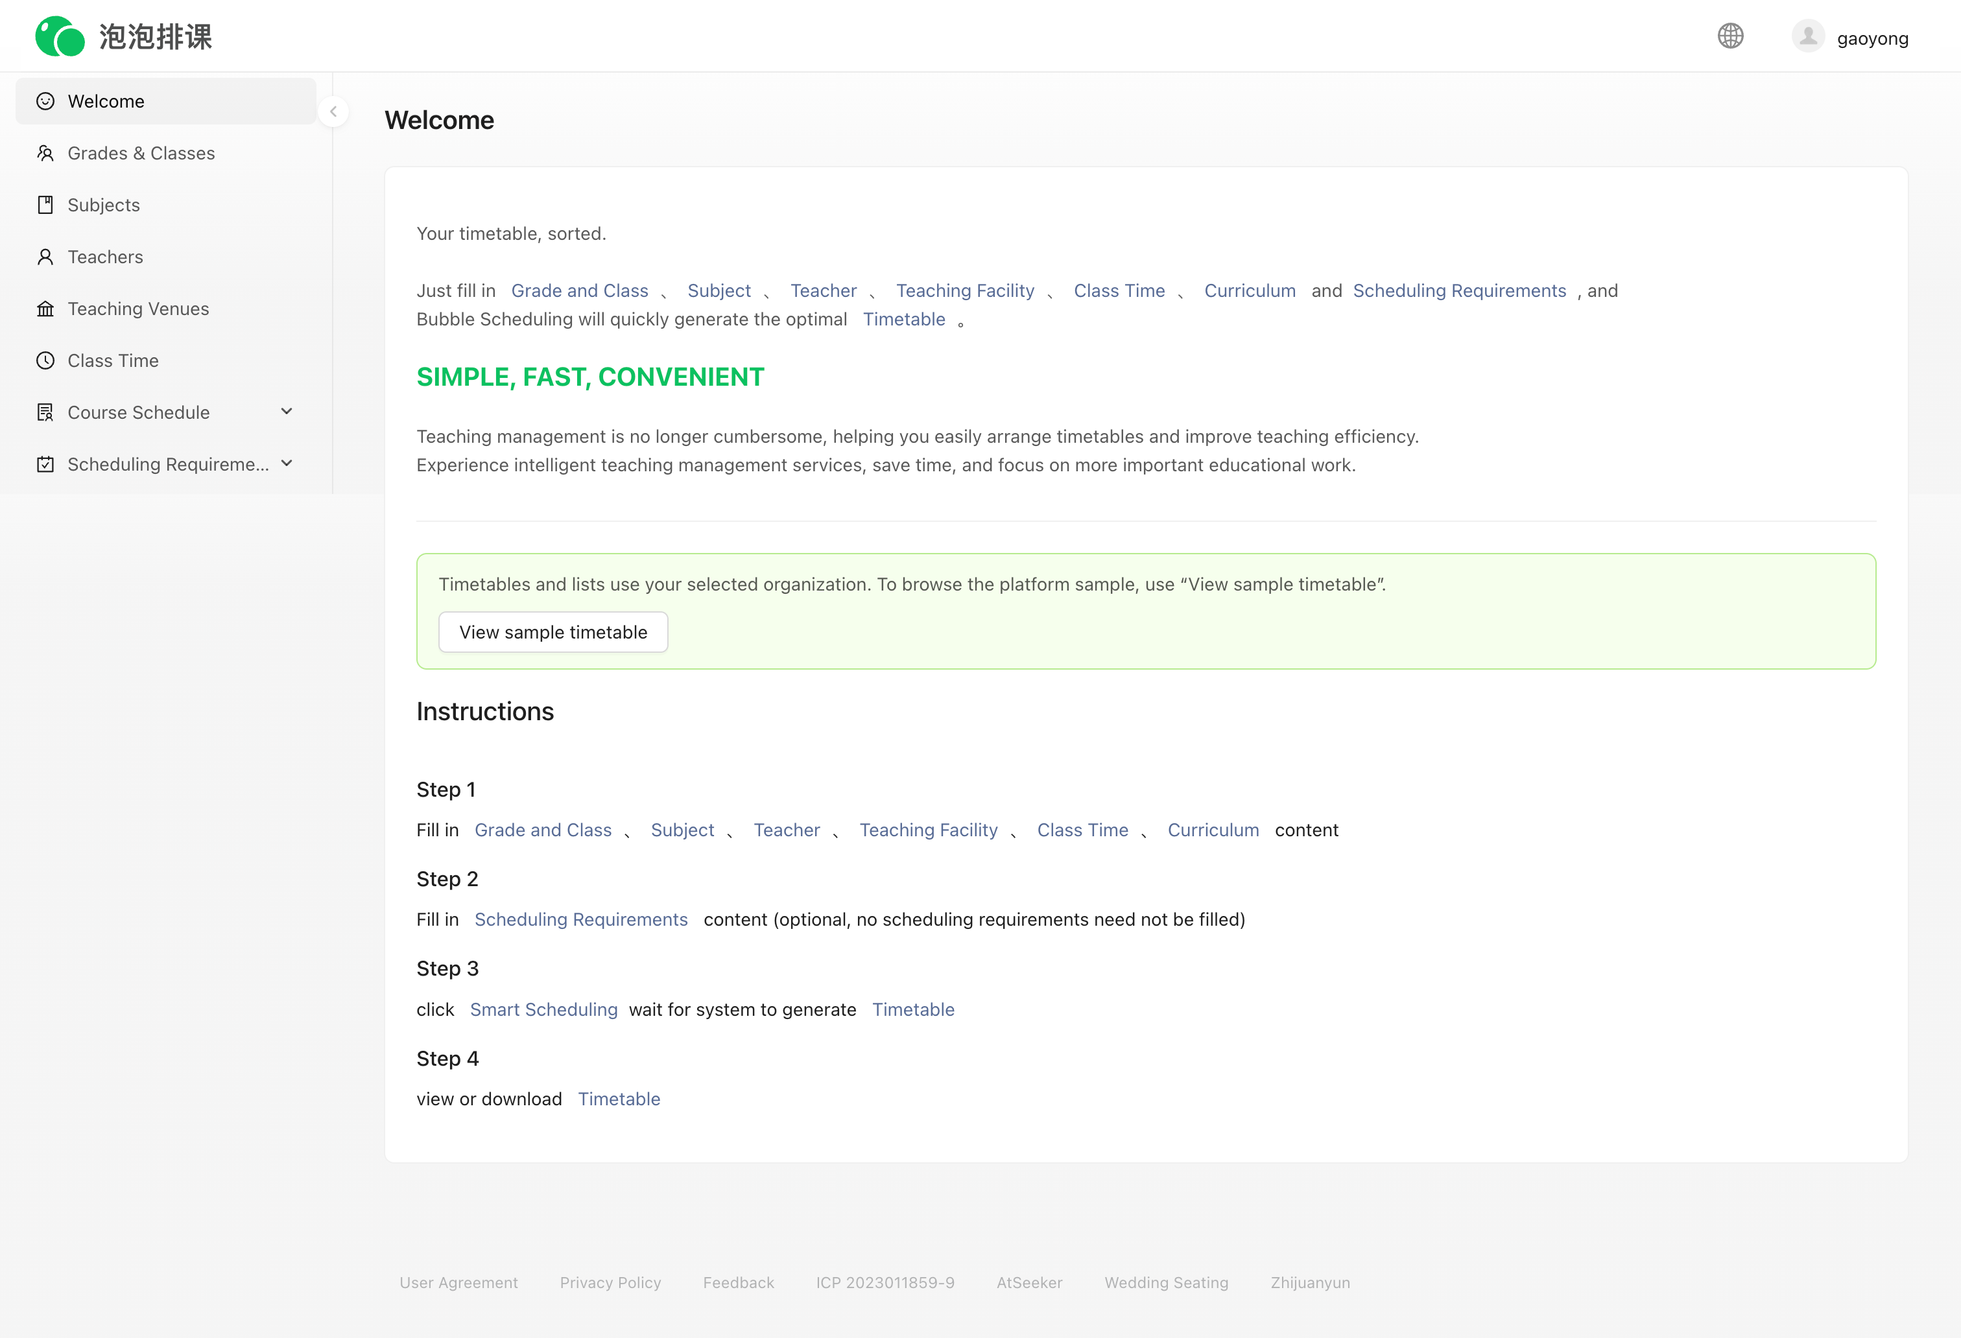Open the language globe icon
The image size is (1961, 1338).
[x=1731, y=36]
